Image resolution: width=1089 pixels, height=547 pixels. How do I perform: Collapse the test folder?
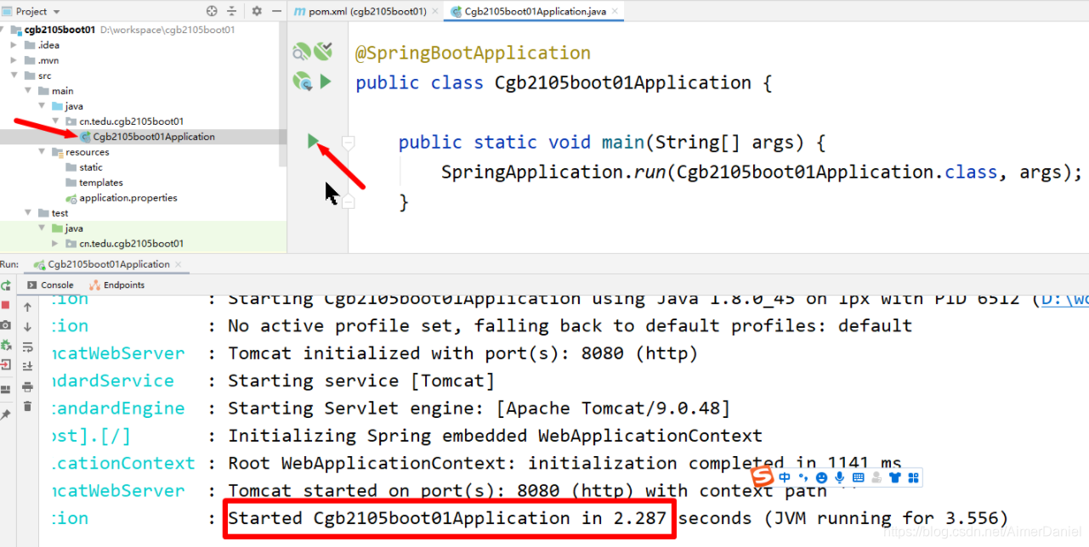(x=28, y=213)
